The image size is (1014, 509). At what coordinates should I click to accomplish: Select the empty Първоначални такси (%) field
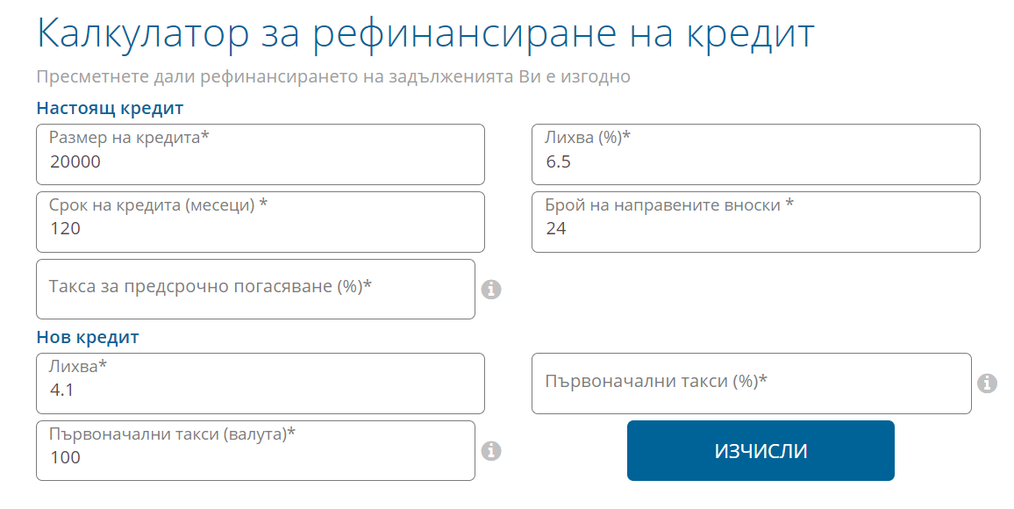click(x=751, y=384)
